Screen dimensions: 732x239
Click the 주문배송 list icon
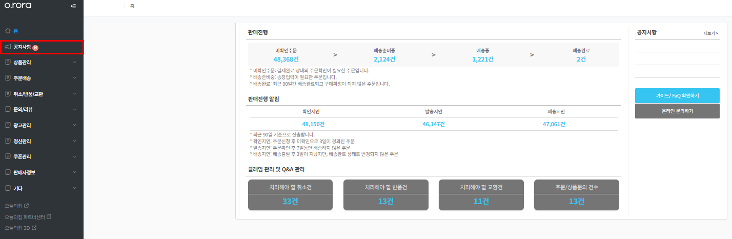(8, 78)
